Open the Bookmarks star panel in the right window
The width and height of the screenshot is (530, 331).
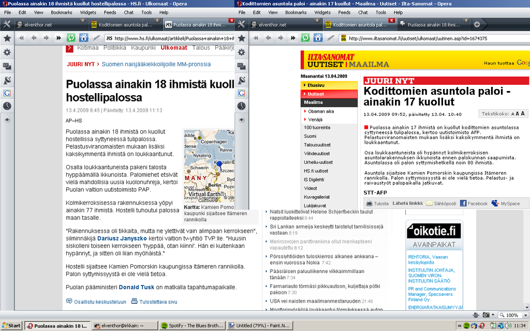(x=241, y=38)
